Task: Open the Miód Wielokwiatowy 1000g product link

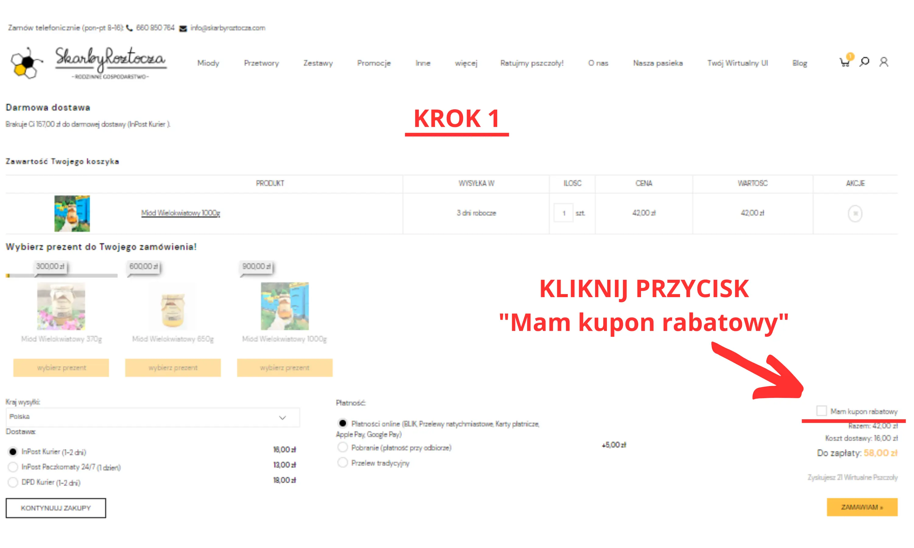Action: [181, 213]
